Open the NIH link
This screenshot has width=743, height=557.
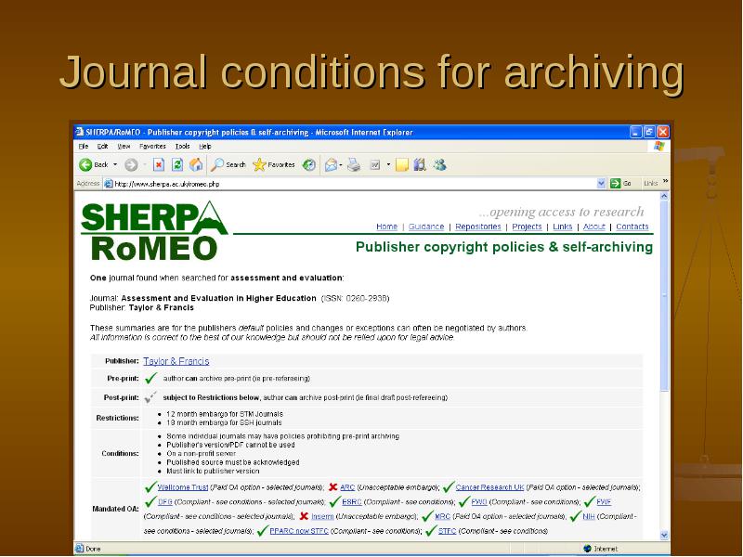coord(589,516)
